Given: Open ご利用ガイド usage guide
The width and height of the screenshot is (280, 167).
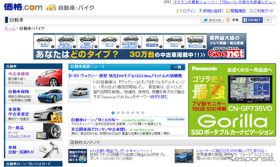Looking at the screenshot, I should 263,11.
